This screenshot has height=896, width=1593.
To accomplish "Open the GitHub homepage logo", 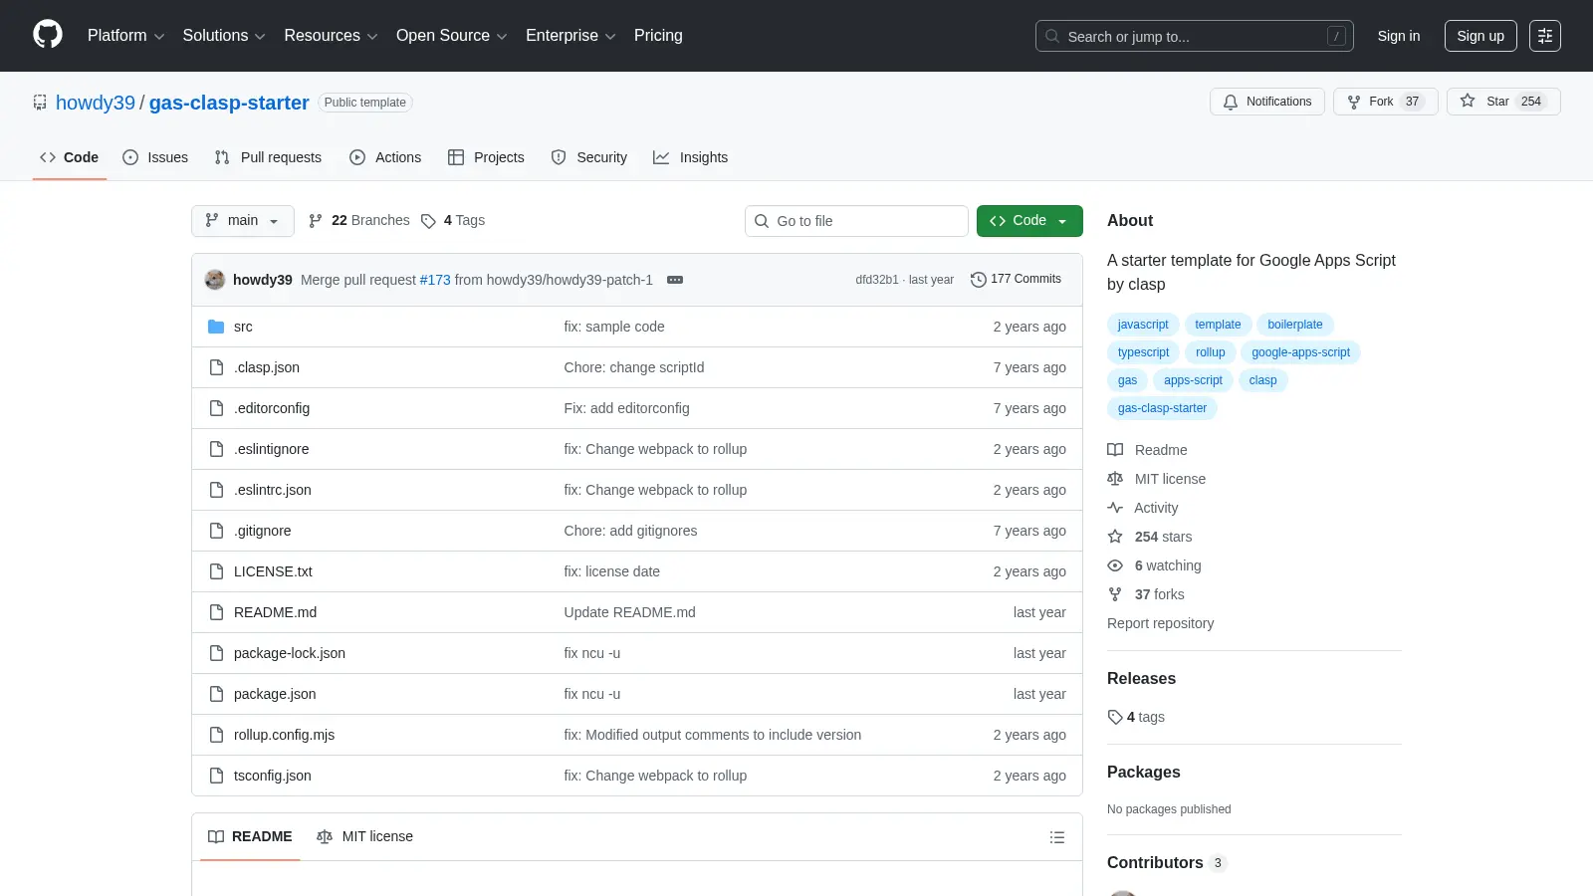I will (x=48, y=35).
